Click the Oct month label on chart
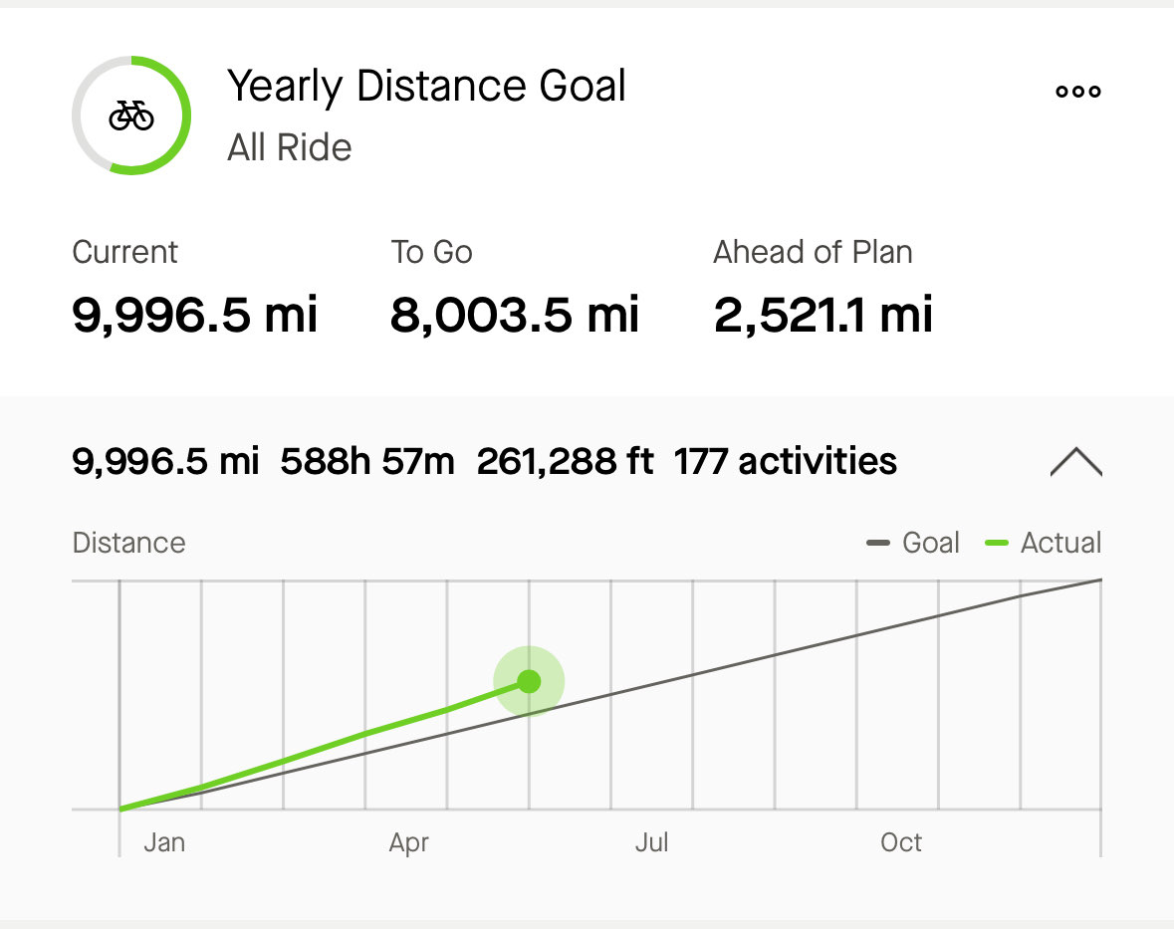Viewport: 1174px width, 929px height. (900, 842)
